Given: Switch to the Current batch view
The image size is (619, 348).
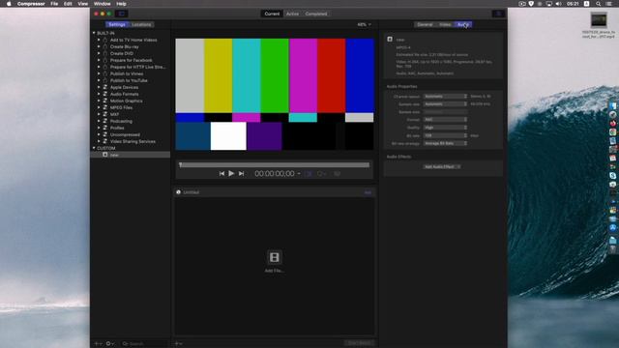Looking at the screenshot, I should pyautogui.click(x=272, y=14).
